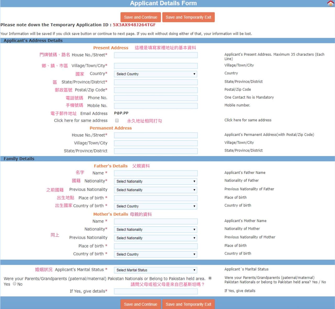Click into the Mobile No. field
Viewport: 335px width, 309px height.
[x=156, y=106]
